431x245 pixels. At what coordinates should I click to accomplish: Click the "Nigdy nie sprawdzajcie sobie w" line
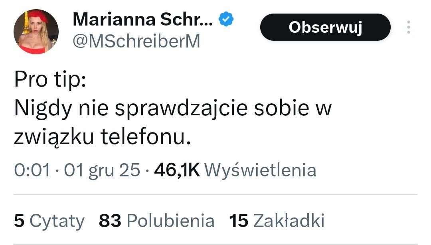(173, 109)
